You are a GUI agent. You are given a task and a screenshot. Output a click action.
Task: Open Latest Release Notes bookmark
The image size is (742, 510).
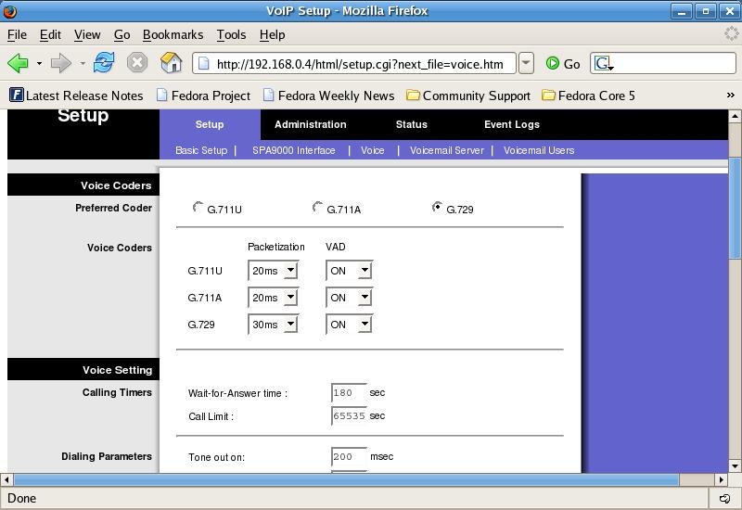point(76,96)
